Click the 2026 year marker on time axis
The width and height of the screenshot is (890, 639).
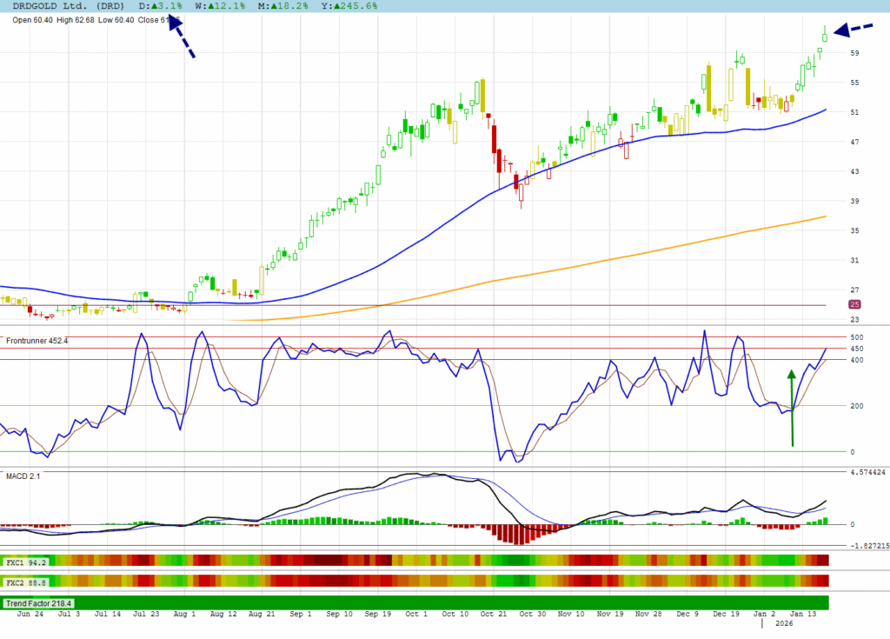tap(783, 623)
